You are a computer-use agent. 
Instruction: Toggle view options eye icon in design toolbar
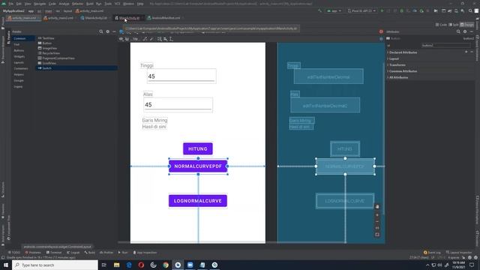click(x=121, y=39)
